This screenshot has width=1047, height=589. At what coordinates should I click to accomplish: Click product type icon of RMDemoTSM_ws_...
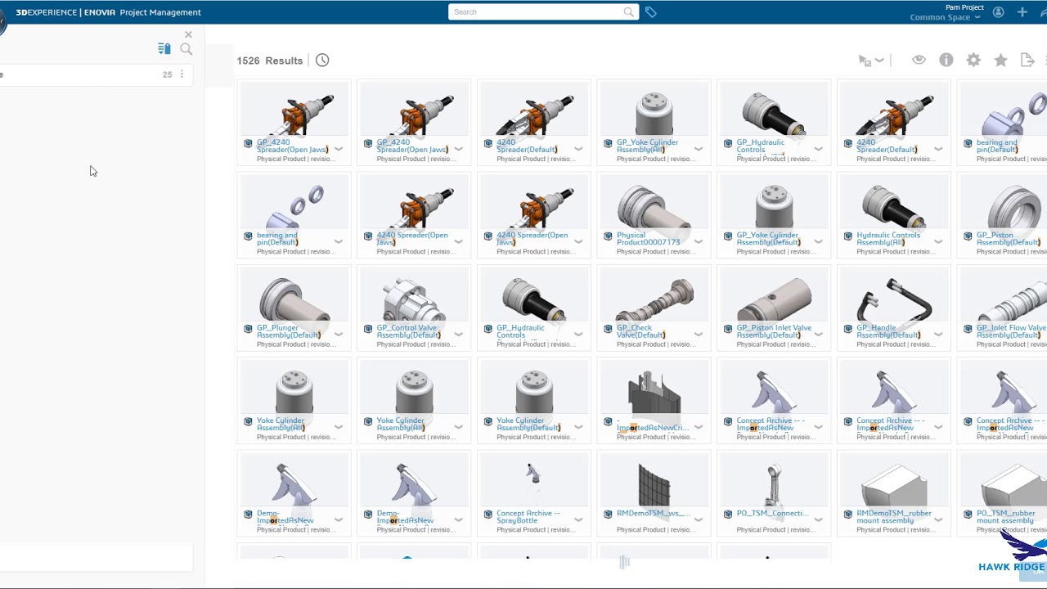click(608, 515)
